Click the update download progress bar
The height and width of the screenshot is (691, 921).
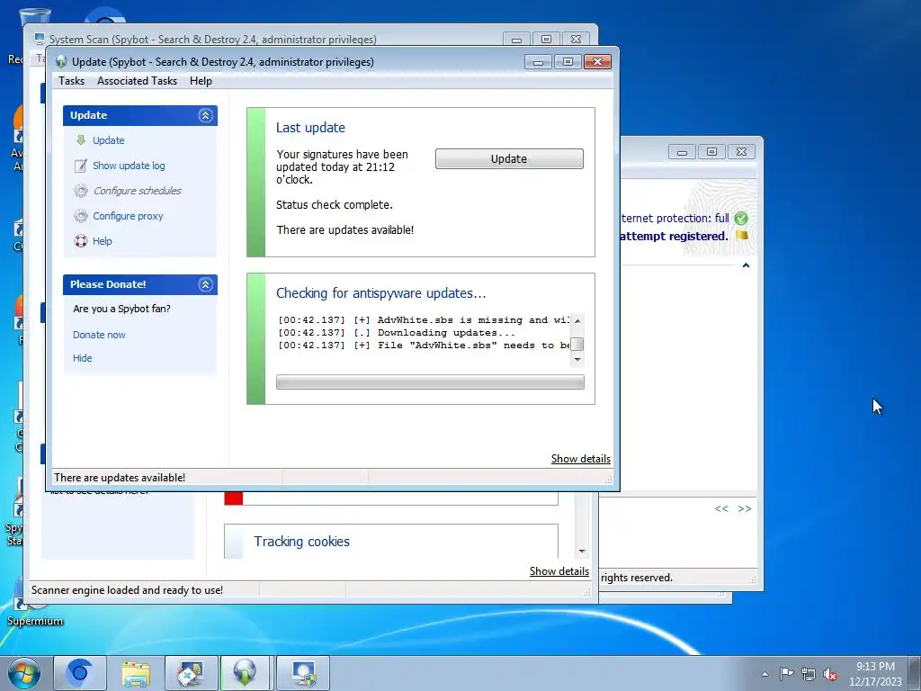pos(430,382)
